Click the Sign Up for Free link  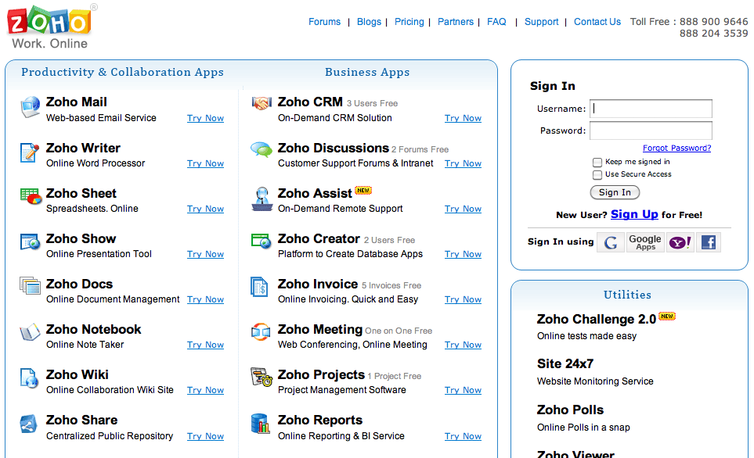click(634, 214)
